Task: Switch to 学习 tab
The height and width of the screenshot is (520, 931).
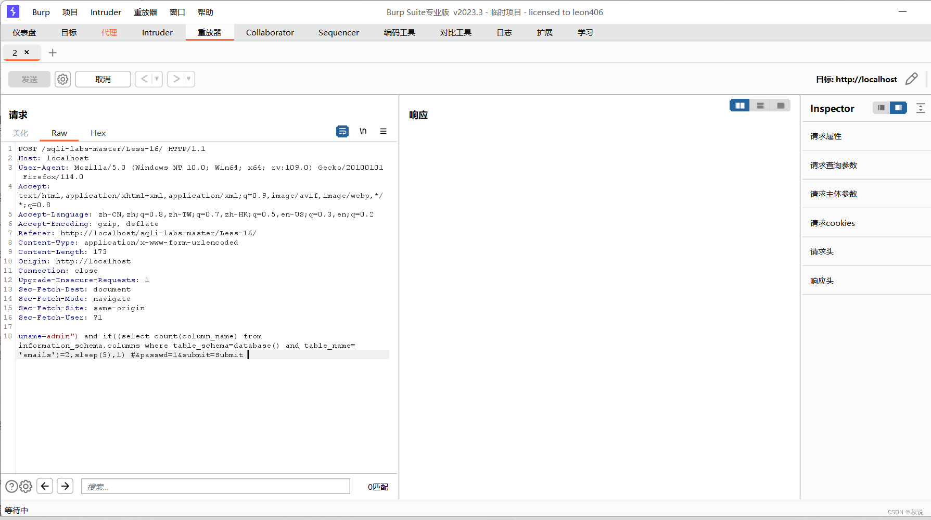Action: coord(585,32)
